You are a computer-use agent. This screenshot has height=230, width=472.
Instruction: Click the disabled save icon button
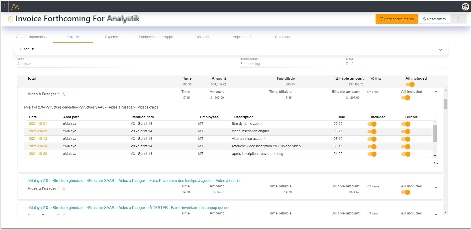(x=458, y=19)
